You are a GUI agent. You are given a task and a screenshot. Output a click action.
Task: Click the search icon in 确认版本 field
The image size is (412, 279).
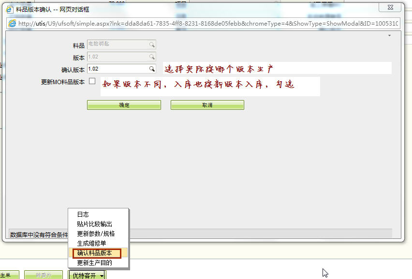[152, 69]
